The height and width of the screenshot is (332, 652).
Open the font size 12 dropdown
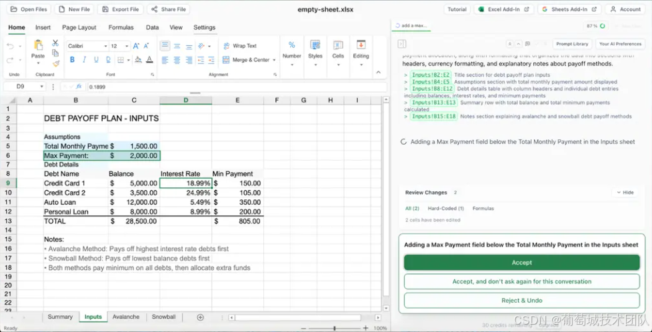pos(127,46)
